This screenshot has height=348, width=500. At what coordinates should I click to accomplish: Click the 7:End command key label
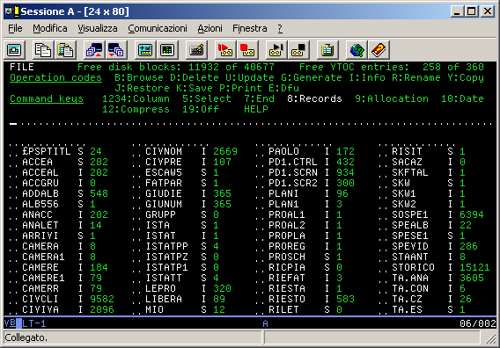click(x=260, y=98)
